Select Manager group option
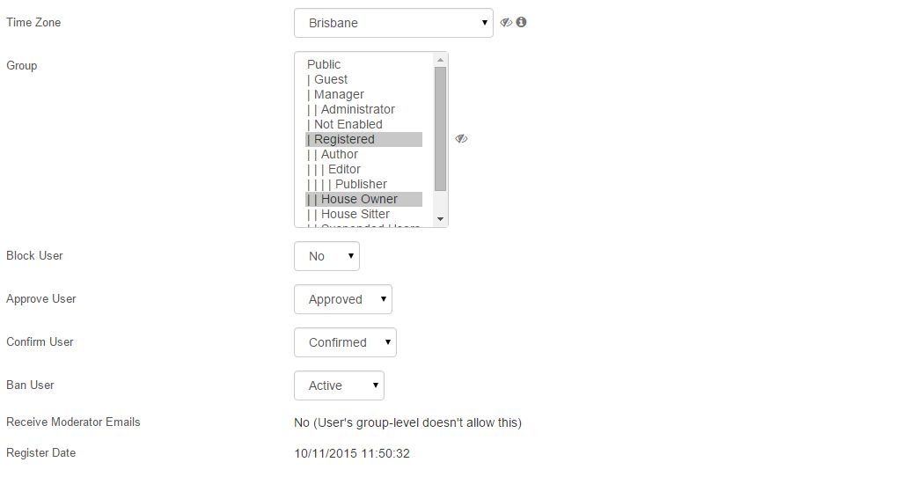 (x=364, y=94)
